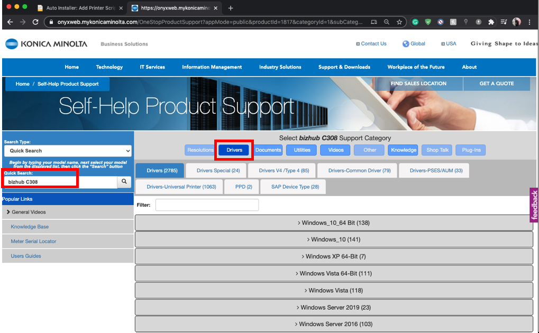Screen dimensions: 539x333
Task: Open Information Management menu item
Action: (x=212, y=67)
